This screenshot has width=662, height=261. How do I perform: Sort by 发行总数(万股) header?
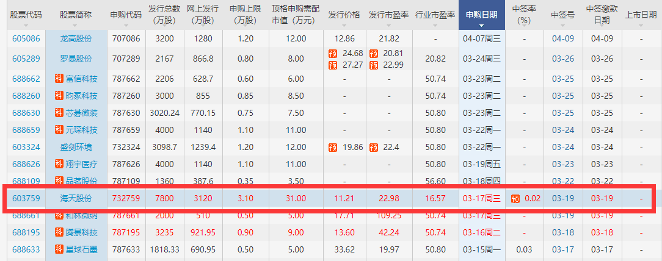[x=165, y=16]
